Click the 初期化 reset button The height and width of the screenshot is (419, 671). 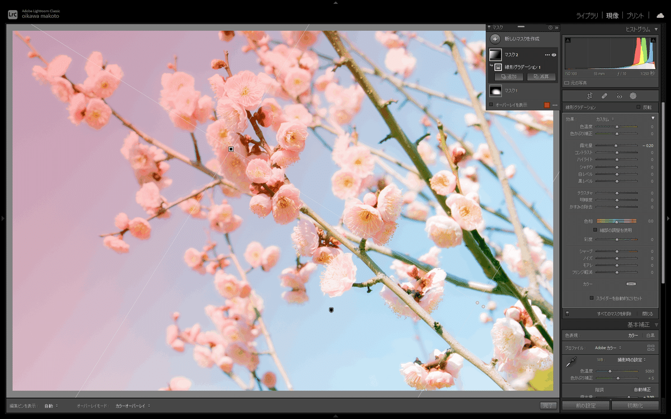point(635,406)
